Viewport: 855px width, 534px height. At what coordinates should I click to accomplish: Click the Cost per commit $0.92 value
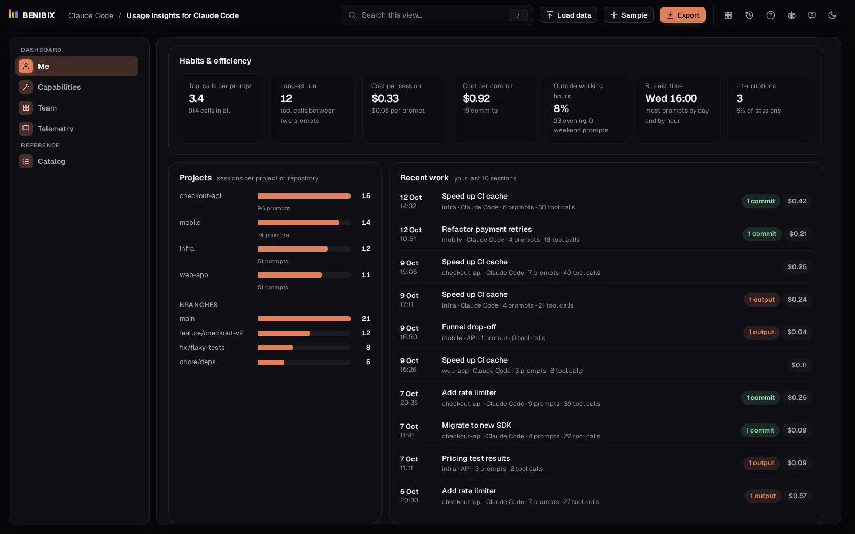click(476, 98)
